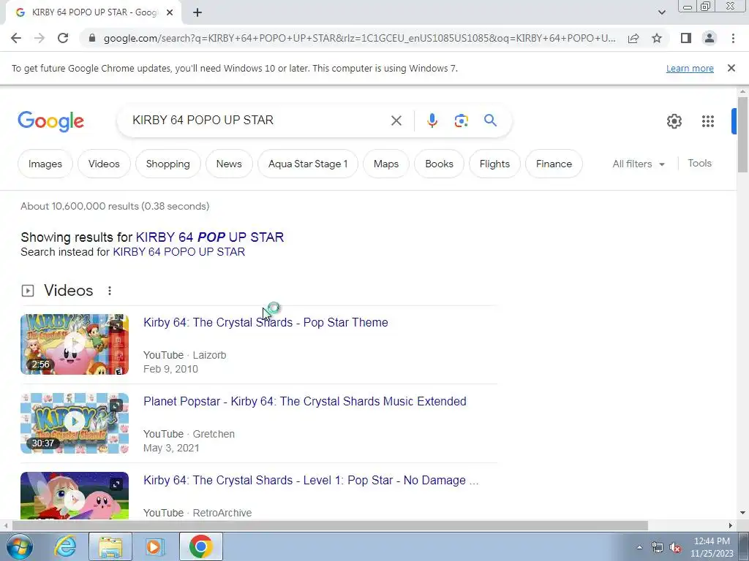Dismiss the Chrome update notification bar

pyautogui.click(x=731, y=68)
